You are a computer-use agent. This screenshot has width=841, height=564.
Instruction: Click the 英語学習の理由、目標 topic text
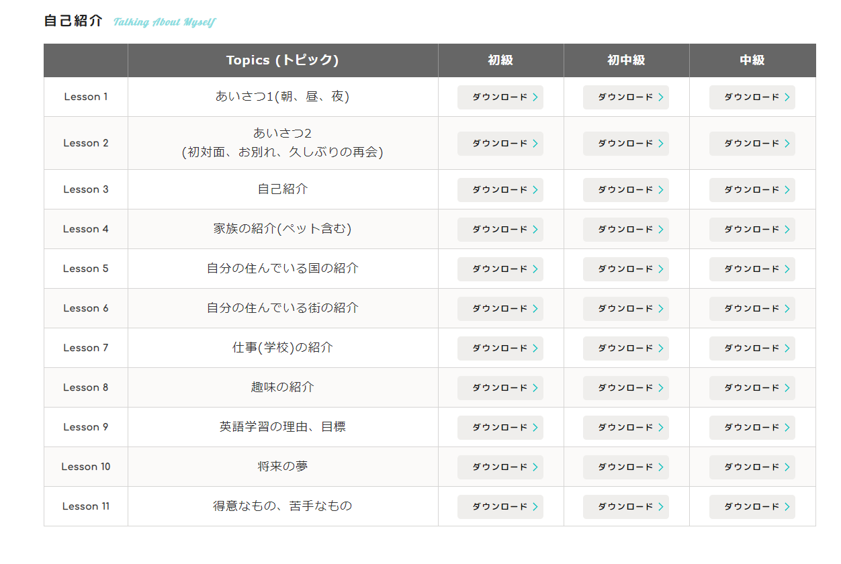282,427
